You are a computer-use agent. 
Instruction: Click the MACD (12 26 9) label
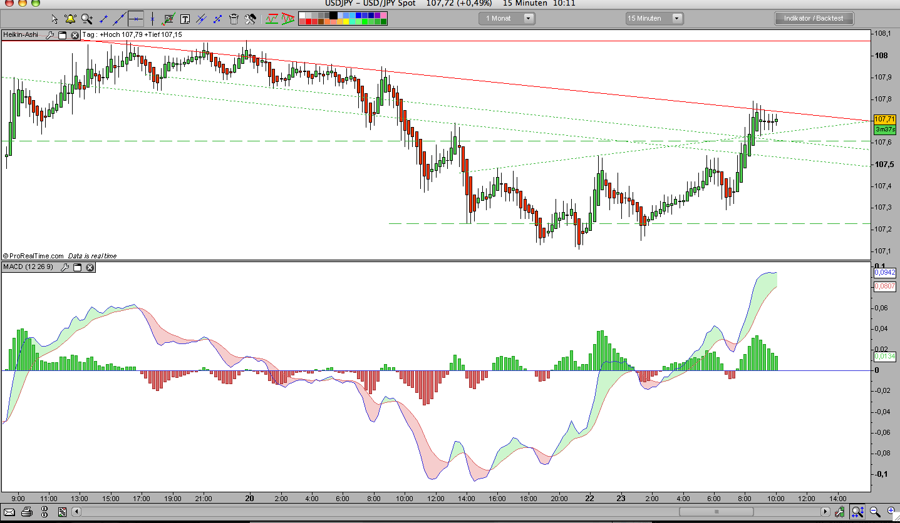pyautogui.click(x=28, y=267)
